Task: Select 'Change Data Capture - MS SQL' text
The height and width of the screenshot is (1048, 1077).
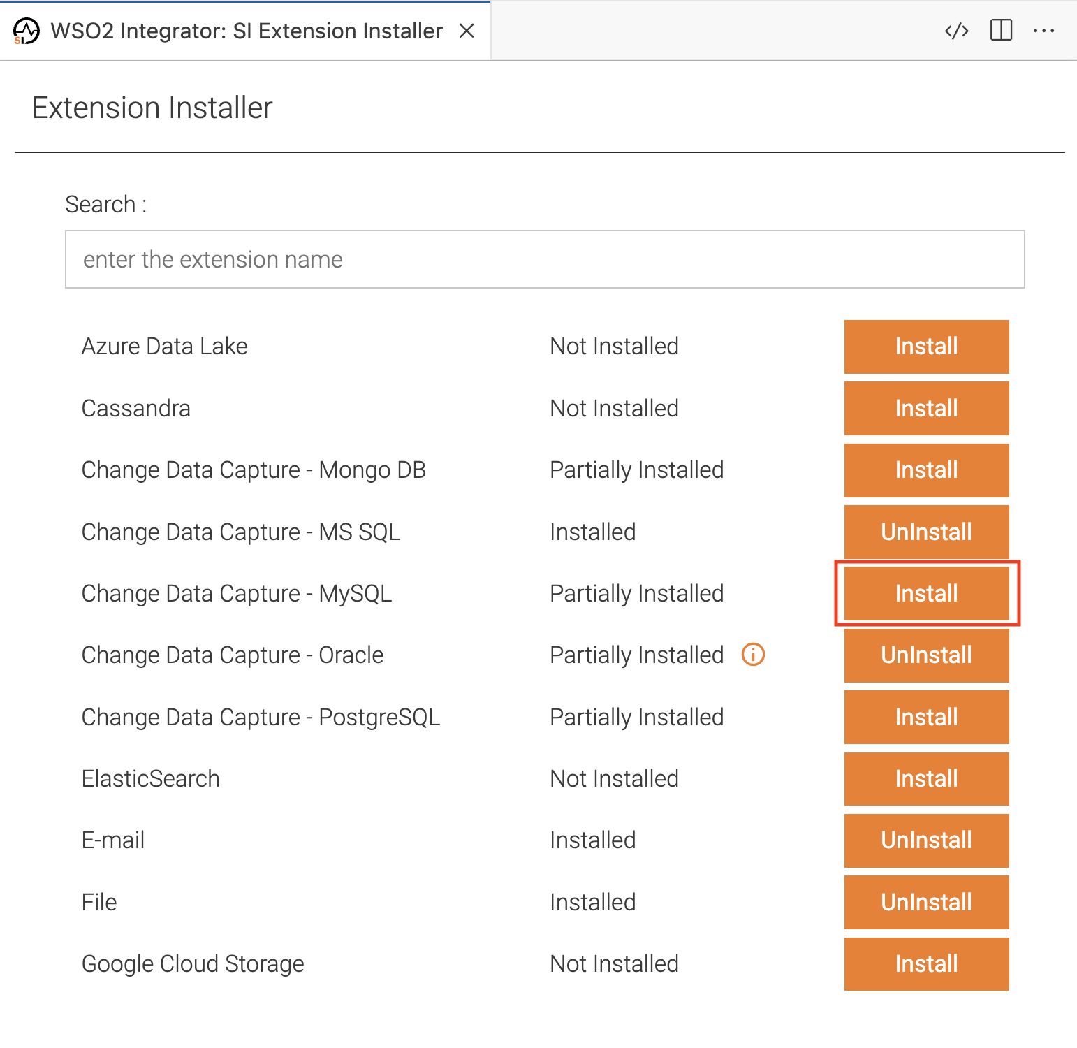Action: [241, 532]
